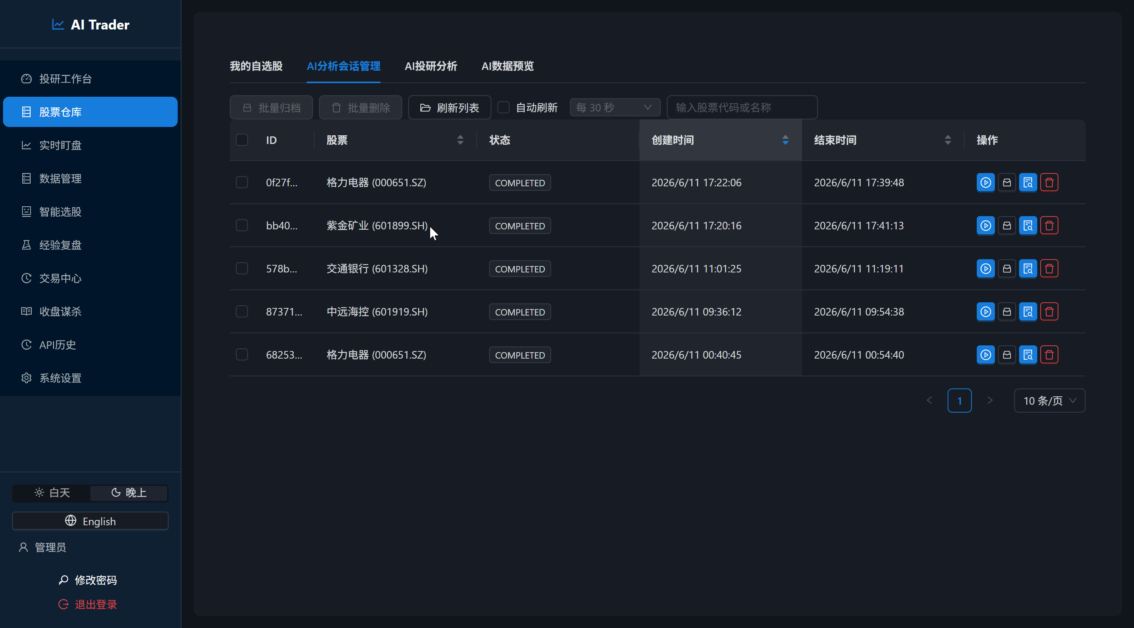This screenshot has height=628, width=1134.
Task: View report for the 68253 session
Action: pos(1027,355)
